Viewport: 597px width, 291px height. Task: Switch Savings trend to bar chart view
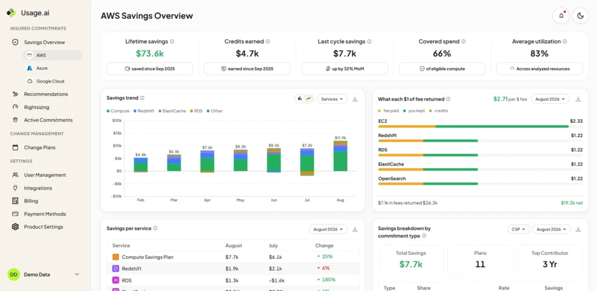[300, 99]
